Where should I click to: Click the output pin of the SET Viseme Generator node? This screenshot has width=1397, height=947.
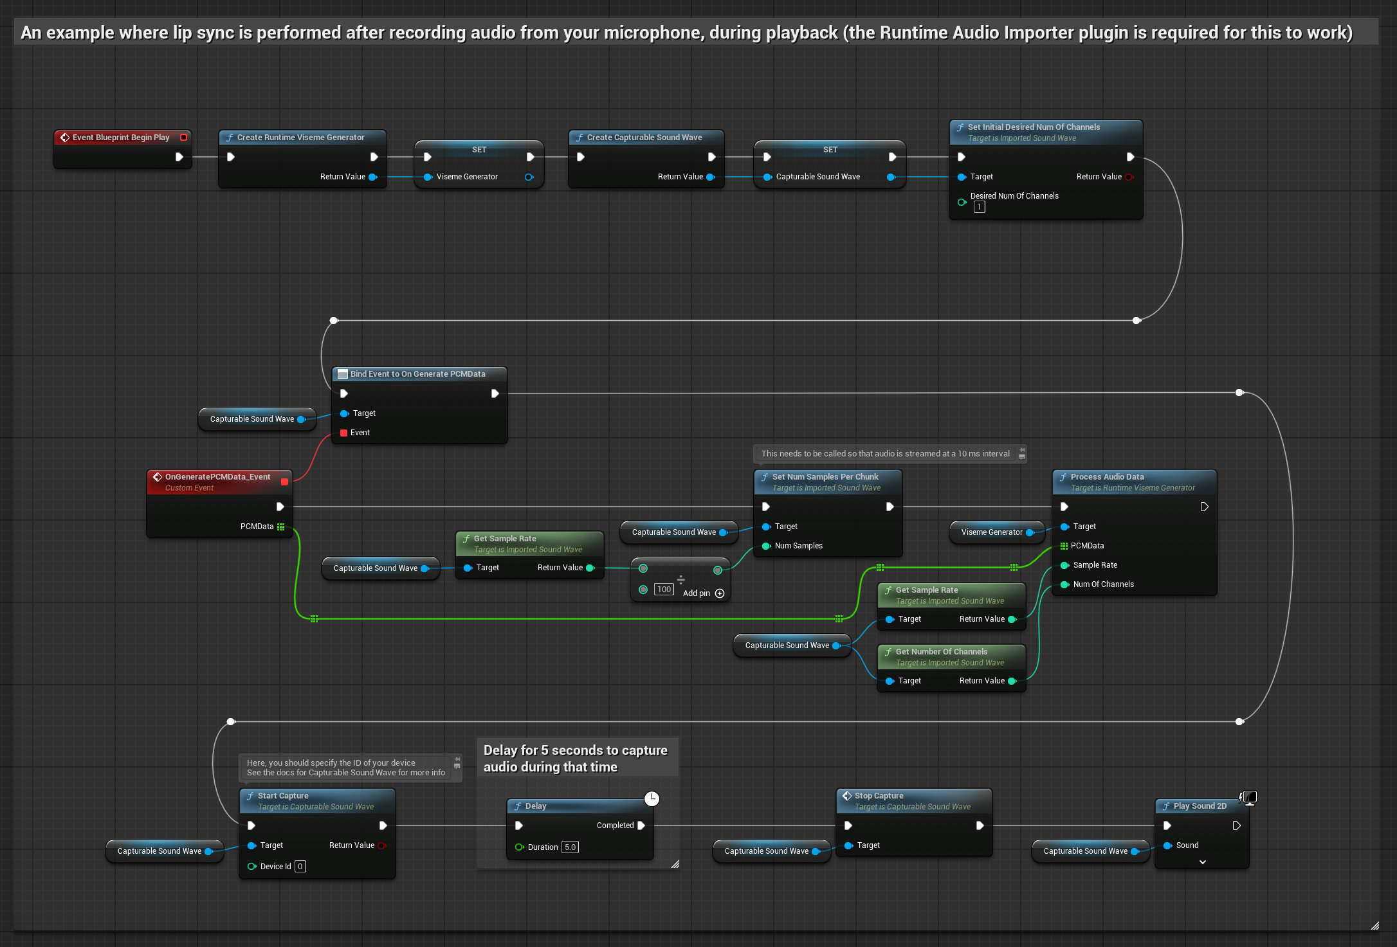tap(529, 177)
